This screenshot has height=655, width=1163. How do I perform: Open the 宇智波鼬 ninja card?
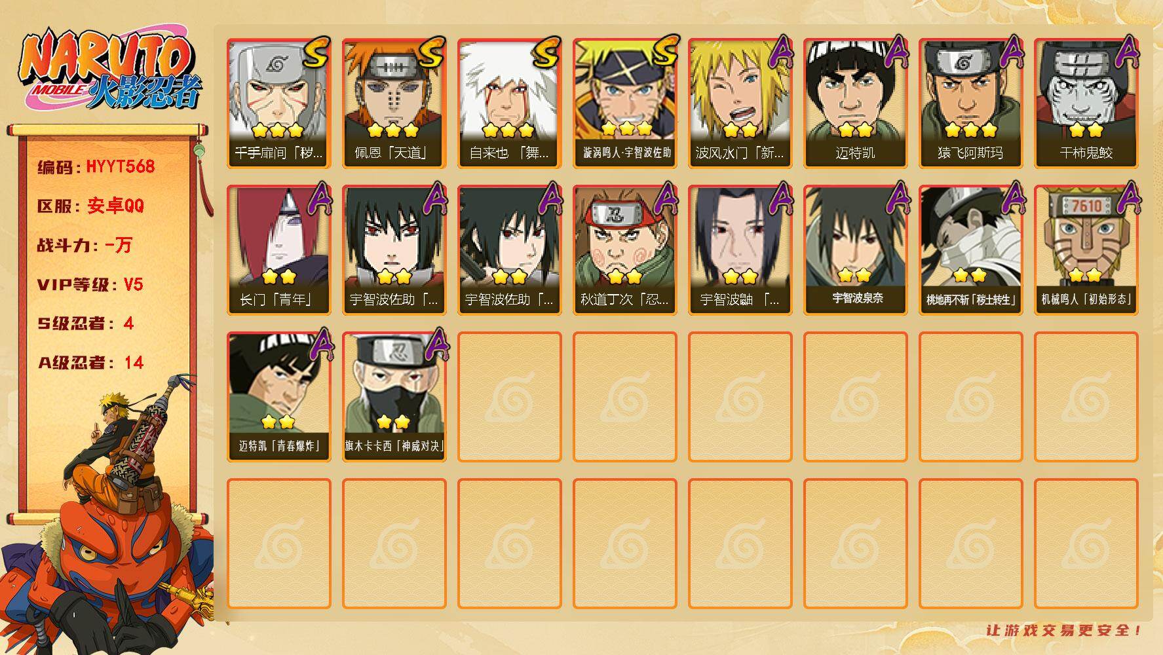[x=740, y=250]
